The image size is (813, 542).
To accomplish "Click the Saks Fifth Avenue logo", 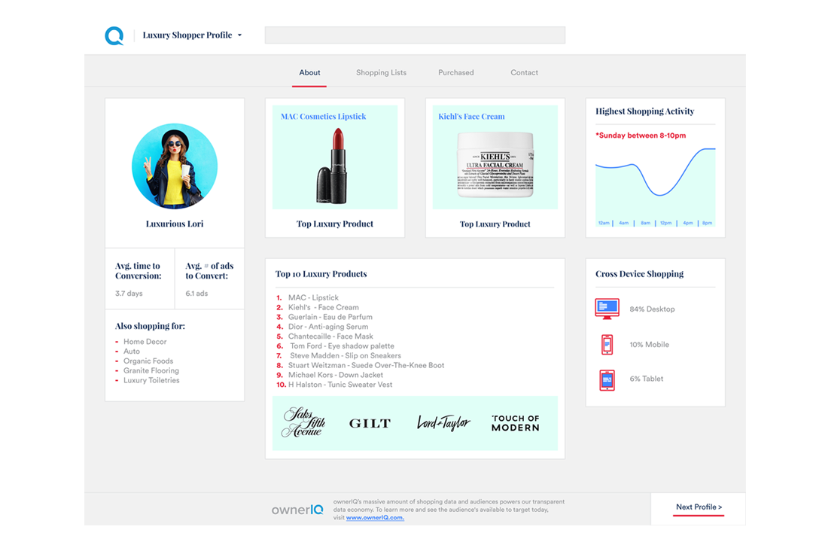I will click(x=302, y=422).
